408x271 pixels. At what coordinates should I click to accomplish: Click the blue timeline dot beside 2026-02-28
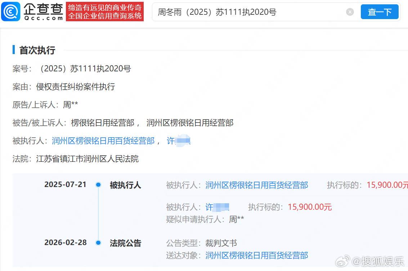point(98,243)
